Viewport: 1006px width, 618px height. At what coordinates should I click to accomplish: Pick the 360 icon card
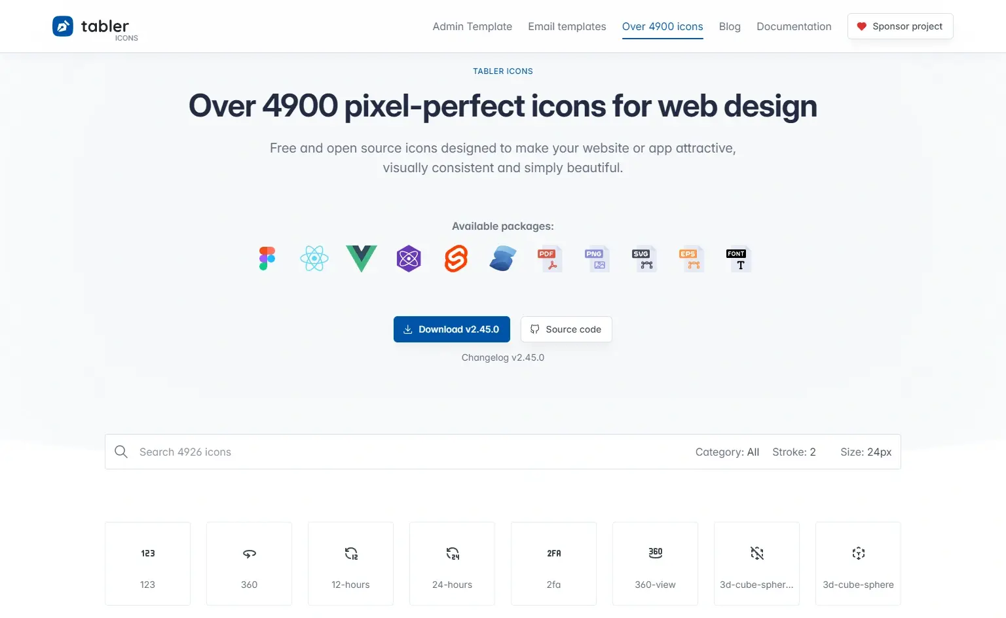pos(249,564)
